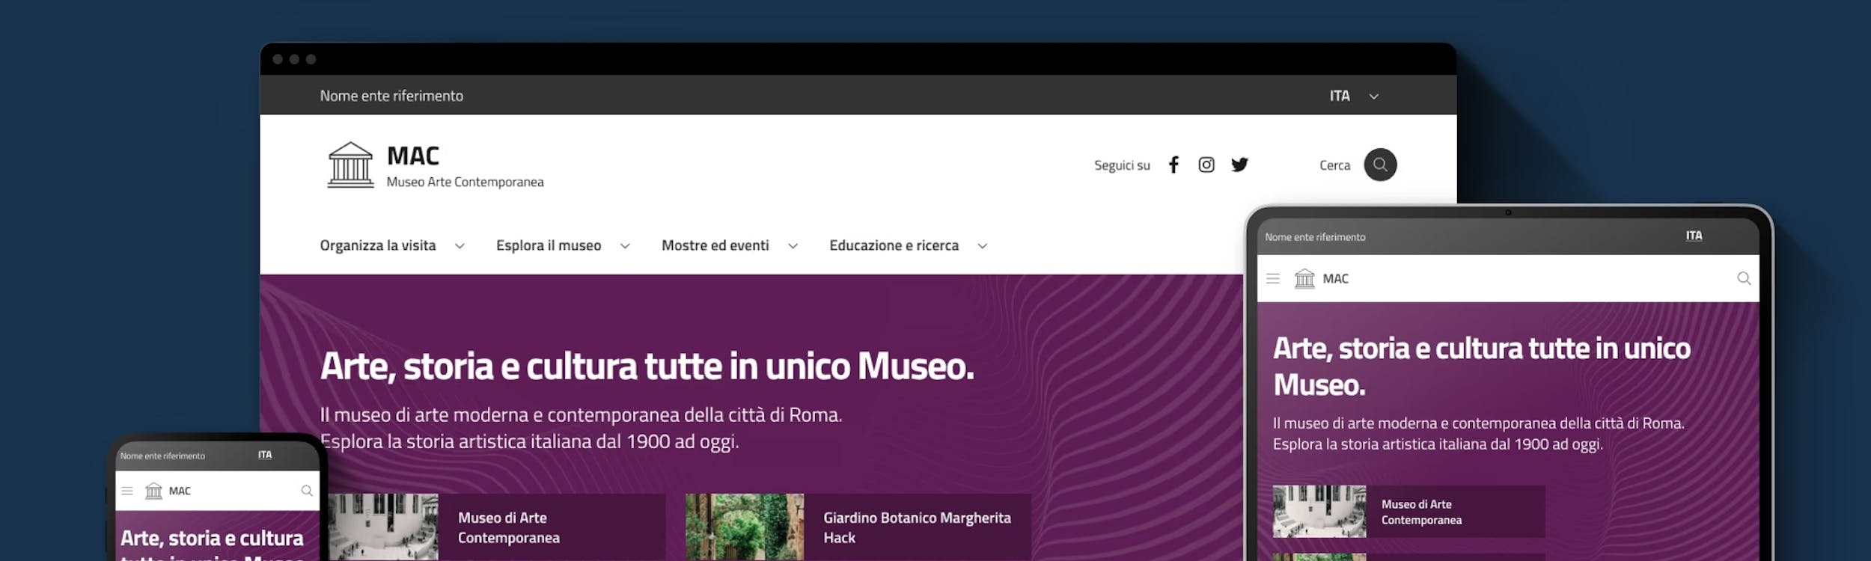
Task: Tap the search magnifier on the tablet mockup
Action: click(1744, 278)
